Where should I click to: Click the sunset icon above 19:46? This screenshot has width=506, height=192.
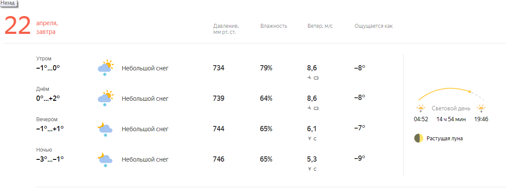tap(481, 108)
